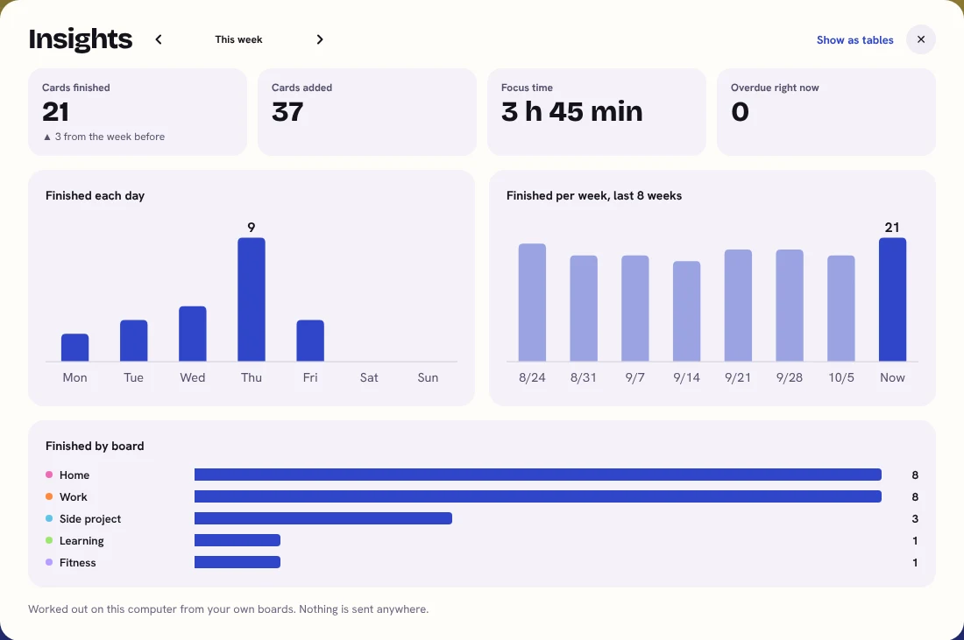Image resolution: width=964 pixels, height=640 pixels.
Task: Click the privacy note about local computation
Action: pos(228,609)
